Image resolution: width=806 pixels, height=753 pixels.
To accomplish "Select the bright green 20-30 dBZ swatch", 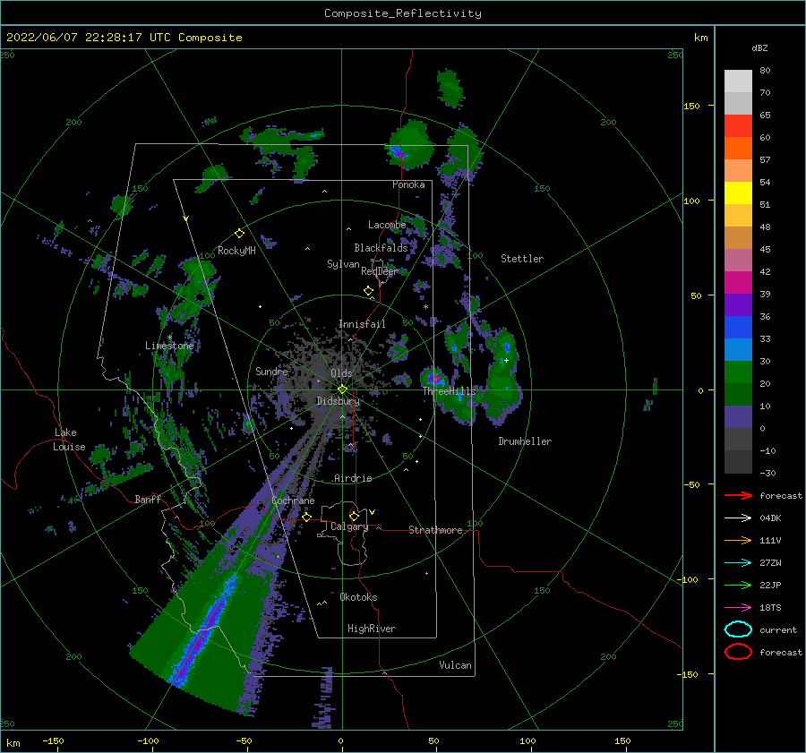I will (x=738, y=372).
